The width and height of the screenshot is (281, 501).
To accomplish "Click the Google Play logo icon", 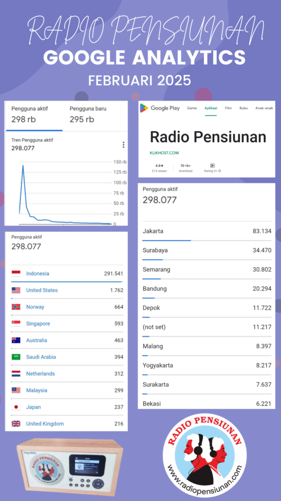I will pos(144,108).
